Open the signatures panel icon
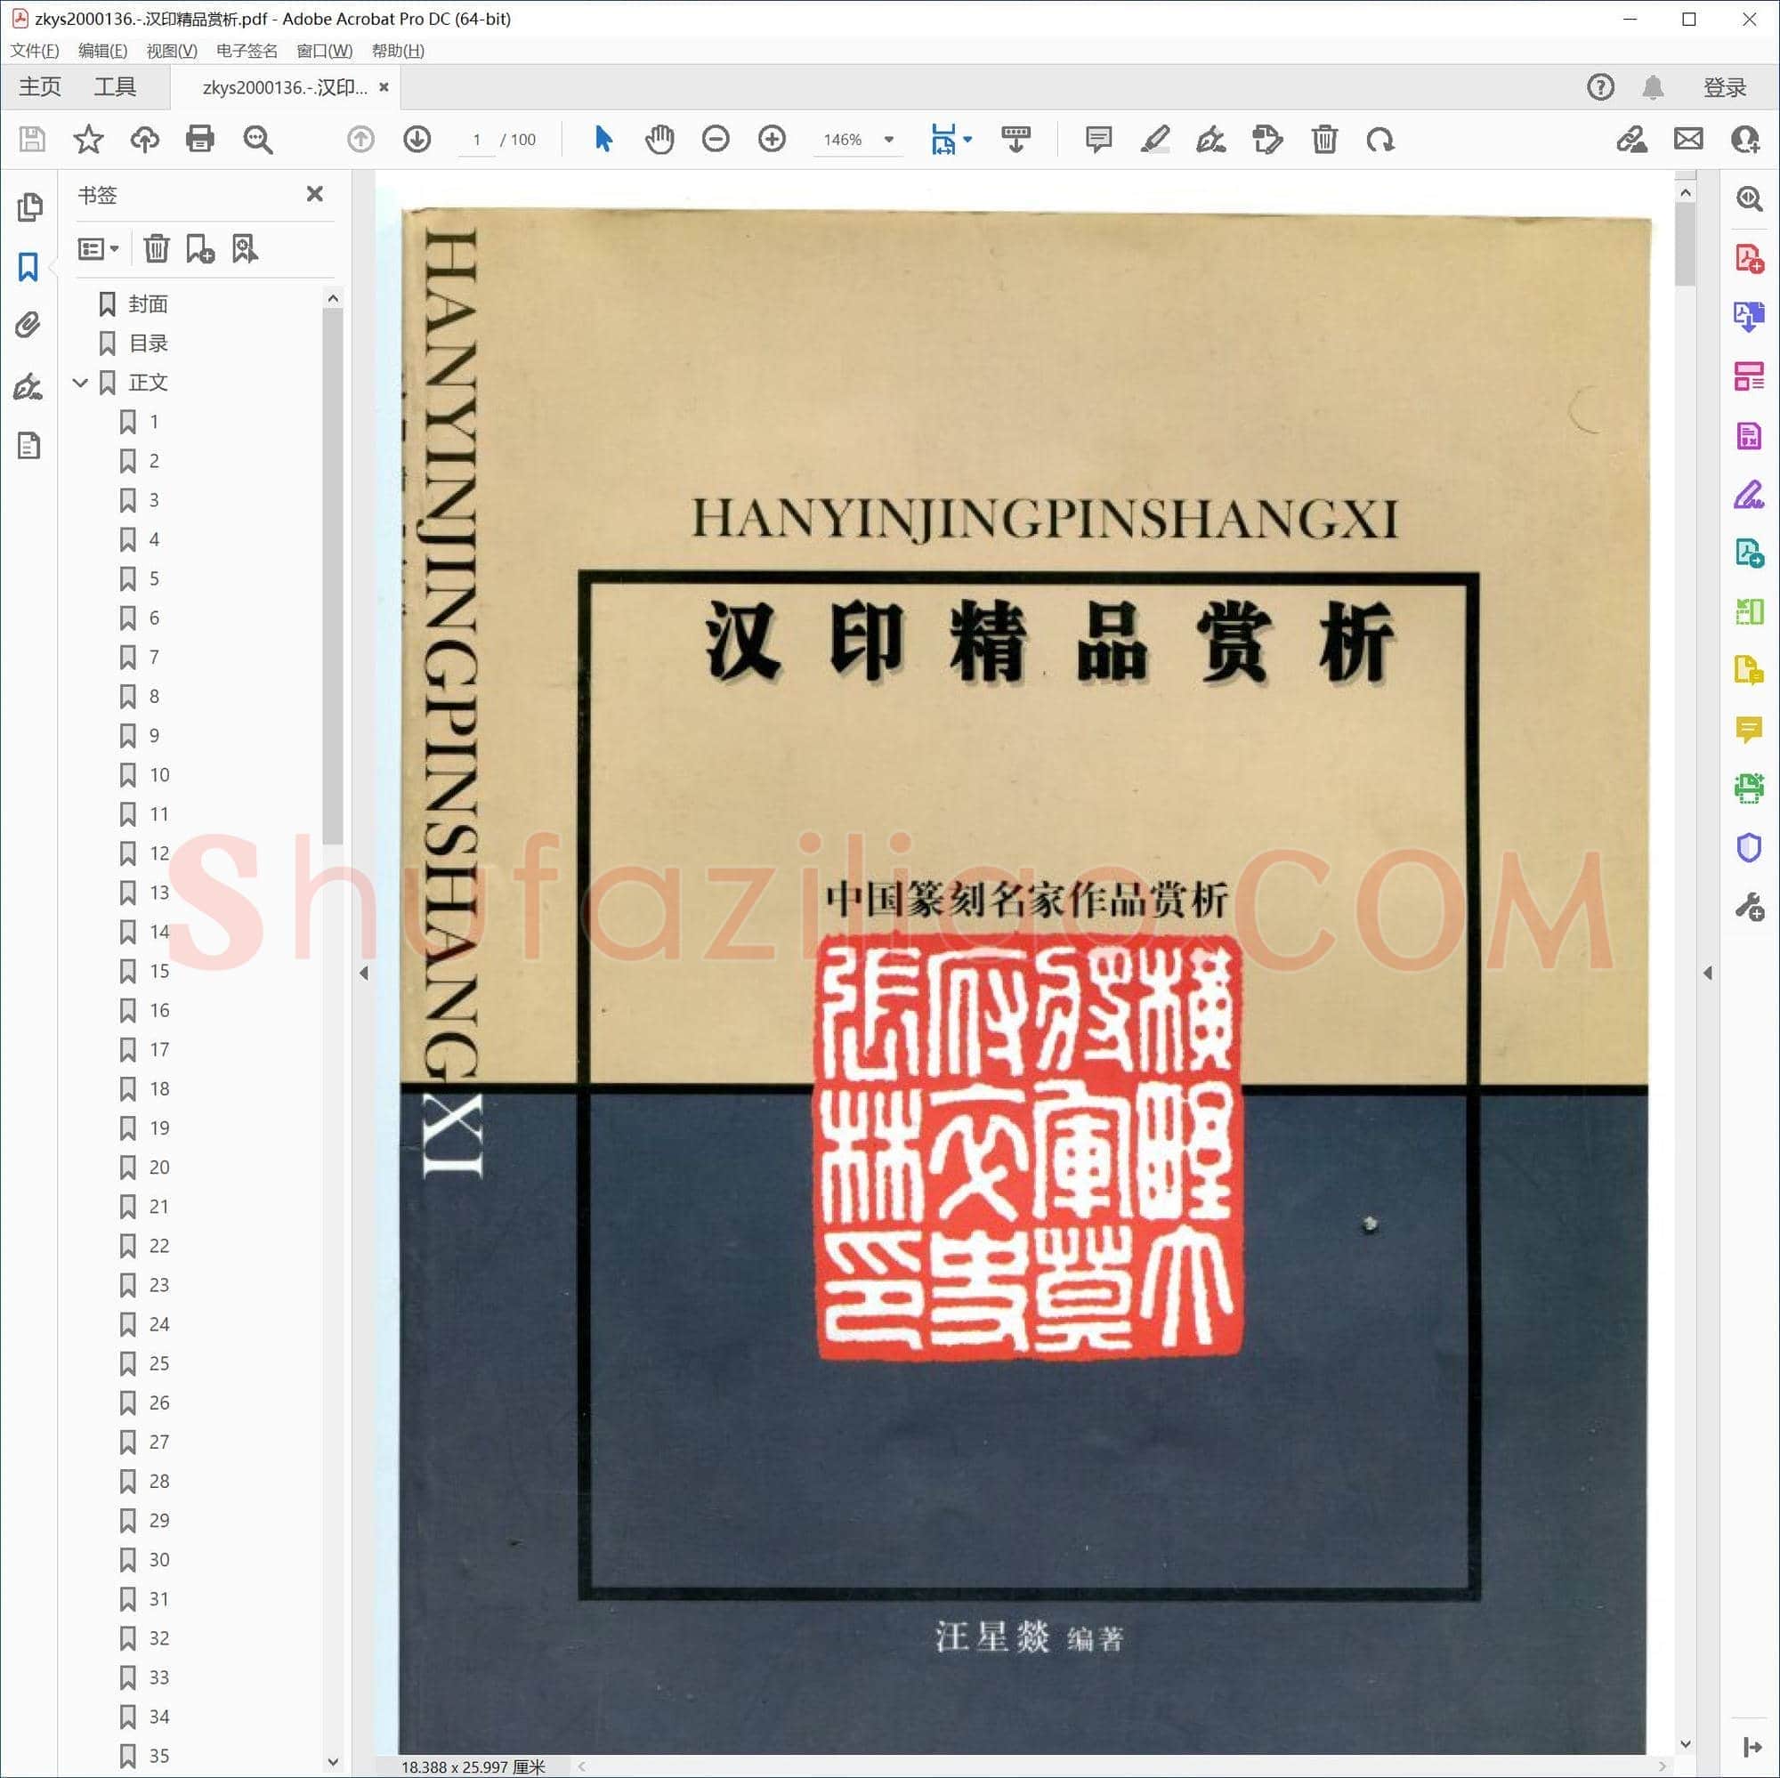Image resolution: width=1780 pixels, height=1778 pixels. 28,386
